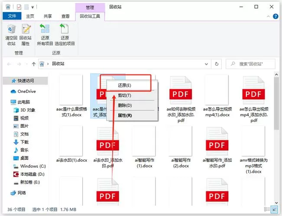This screenshot has width=282, height=216.
Task: Select file ai去水印_添加水印.pdf
Action: click(x=108, y=147)
